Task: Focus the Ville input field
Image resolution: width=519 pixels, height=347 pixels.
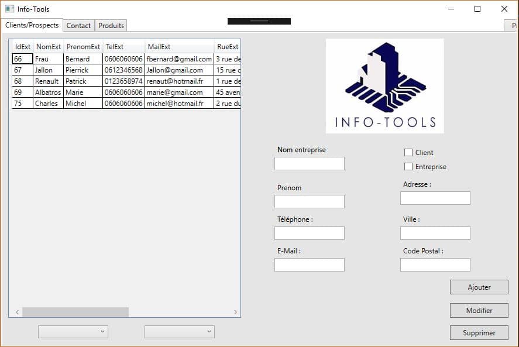Action: coord(435,233)
